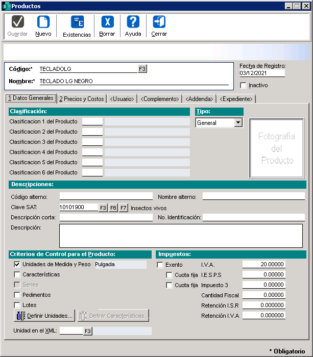Image resolution: width=313 pixels, height=357 pixels.
Task: Enable the Características checkbox
Action: pyautogui.click(x=17, y=274)
